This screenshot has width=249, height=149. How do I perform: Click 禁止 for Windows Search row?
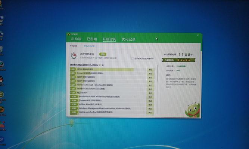pos(150,89)
